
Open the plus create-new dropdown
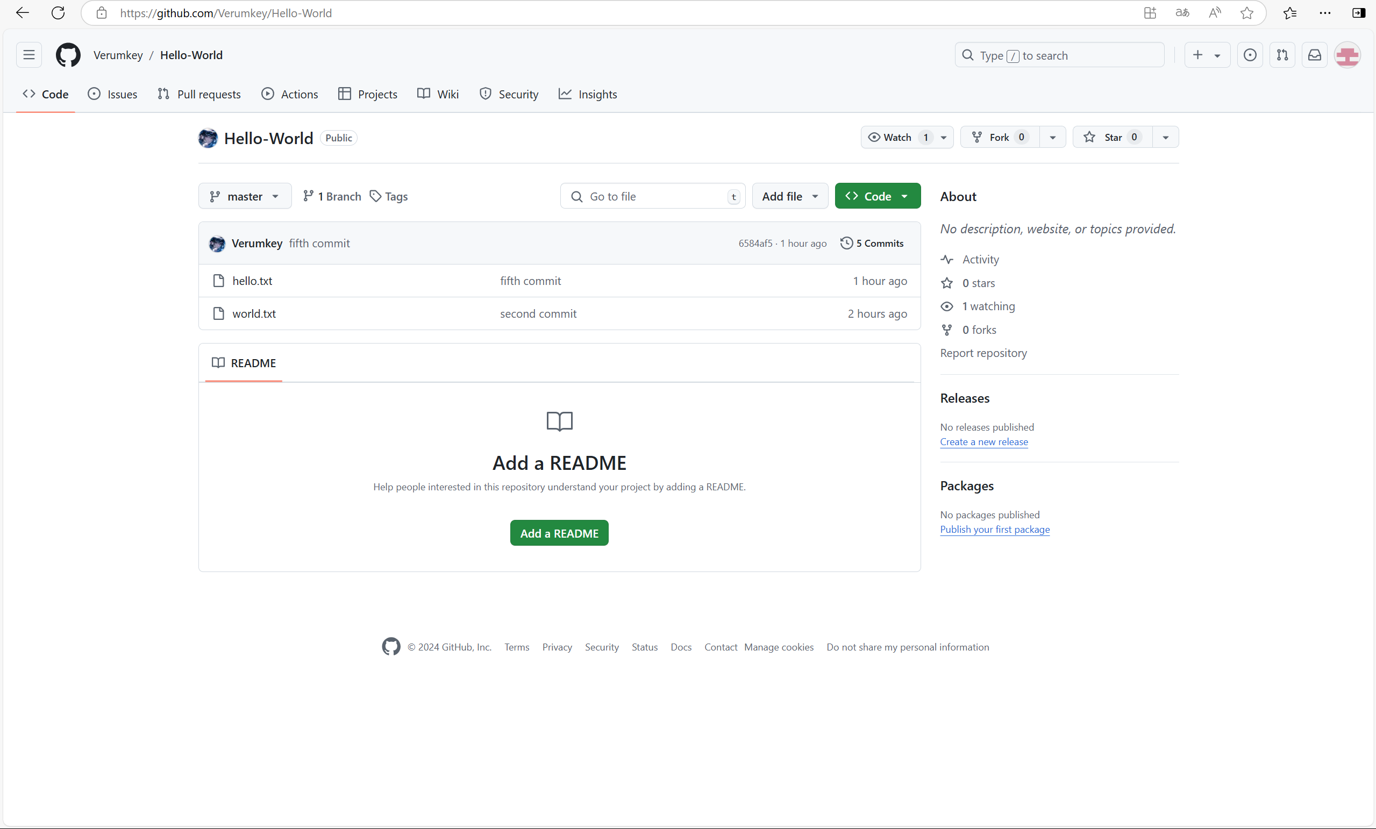[x=1207, y=55]
